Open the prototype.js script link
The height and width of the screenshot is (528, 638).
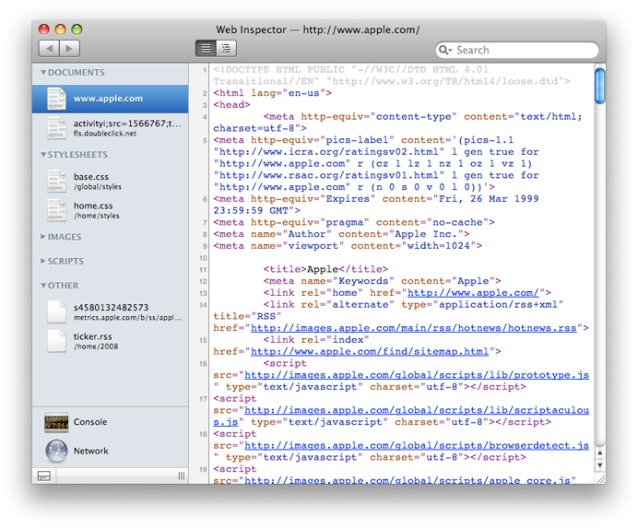click(x=417, y=375)
